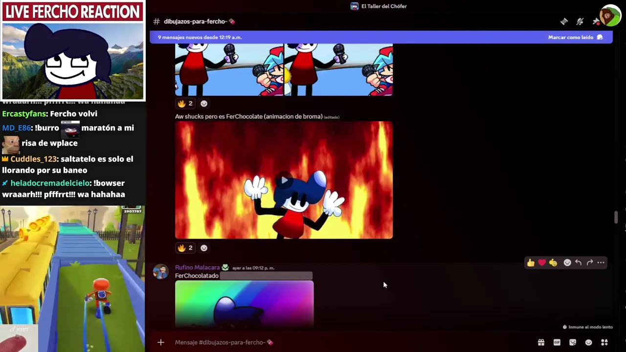Viewport: 626px width, 352px height.
Task: Click 'Aw shucks pero es FerChocolate' message text
Action: coord(249,116)
